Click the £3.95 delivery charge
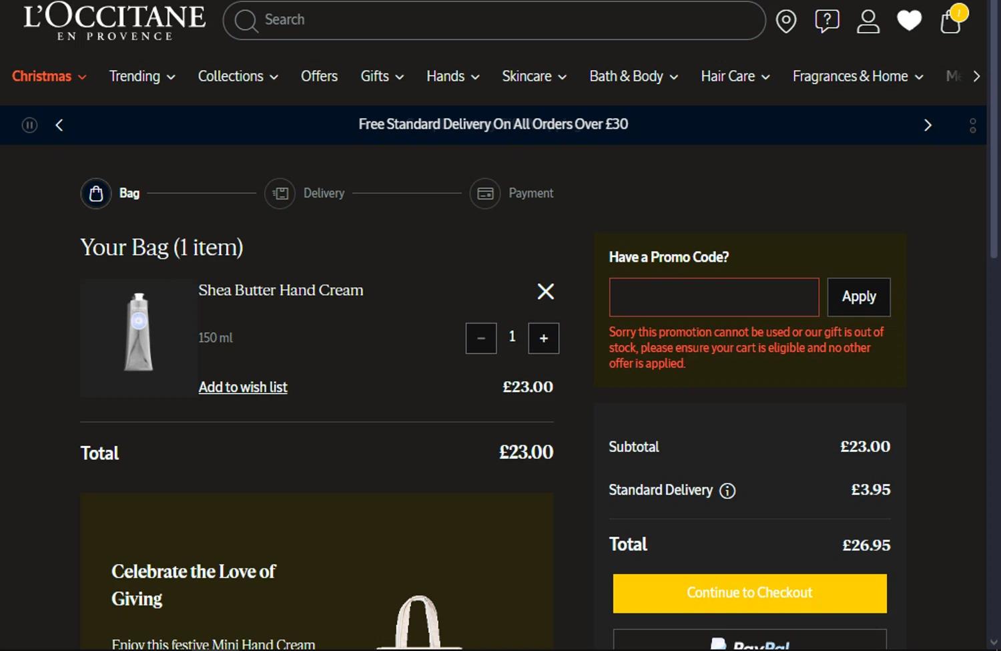The width and height of the screenshot is (1001, 651). pos(871,490)
